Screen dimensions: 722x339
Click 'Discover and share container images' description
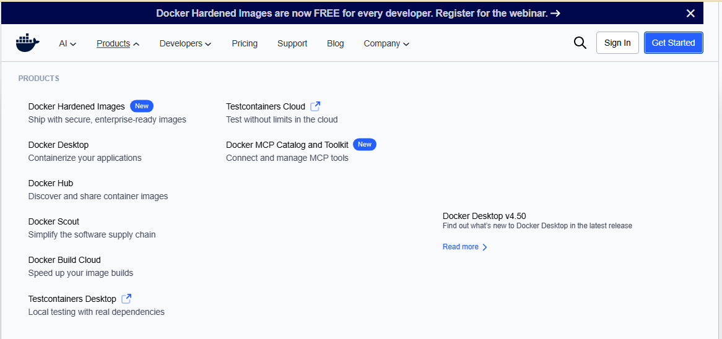(x=98, y=196)
